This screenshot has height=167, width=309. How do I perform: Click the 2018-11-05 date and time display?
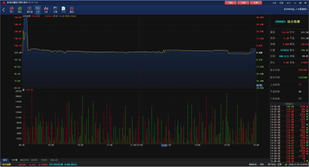click(x=298, y=164)
